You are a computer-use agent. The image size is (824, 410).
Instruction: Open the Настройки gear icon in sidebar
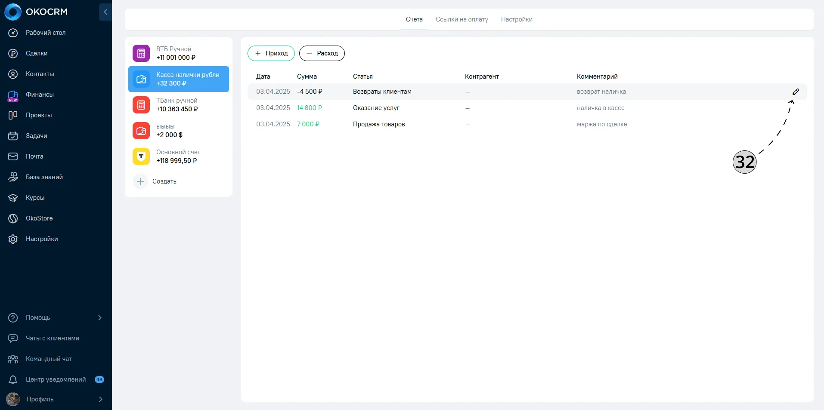click(x=13, y=239)
